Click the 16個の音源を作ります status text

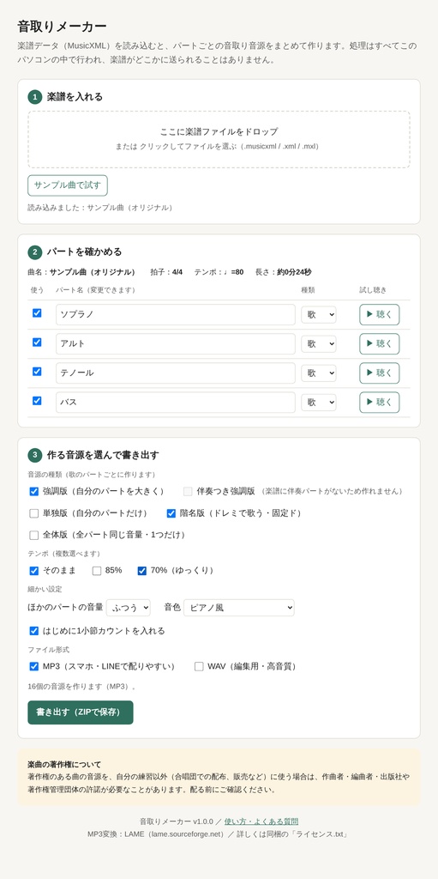point(81,686)
